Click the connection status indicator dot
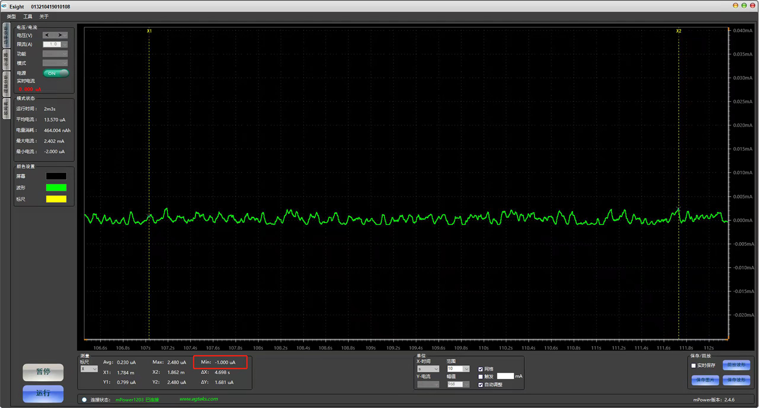Image resolution: width=759 pixels, height=408 pixels. click(x=84, y=400)
